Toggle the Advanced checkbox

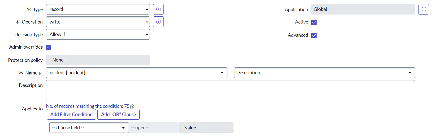(x=314, y=36)
